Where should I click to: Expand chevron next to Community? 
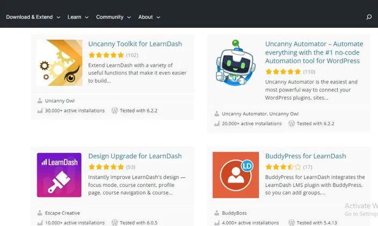129,17
